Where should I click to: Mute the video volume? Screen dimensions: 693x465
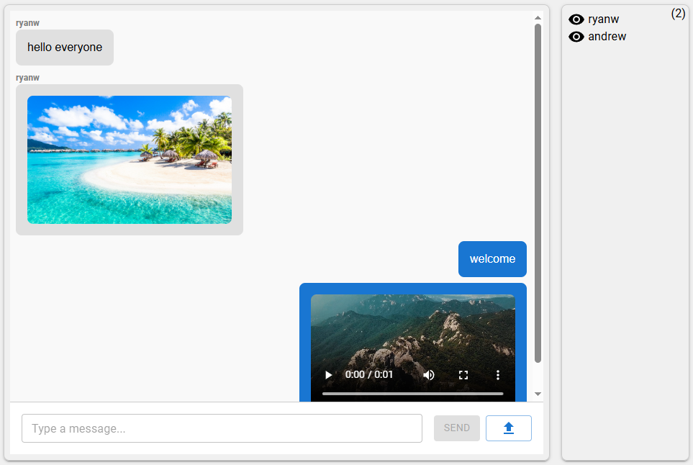coord(429,375)
